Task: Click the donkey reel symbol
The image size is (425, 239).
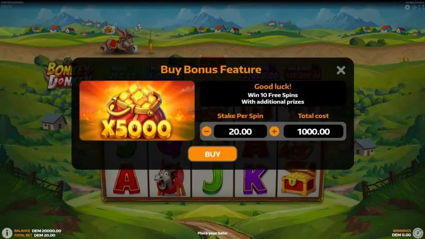Action: 169,181
